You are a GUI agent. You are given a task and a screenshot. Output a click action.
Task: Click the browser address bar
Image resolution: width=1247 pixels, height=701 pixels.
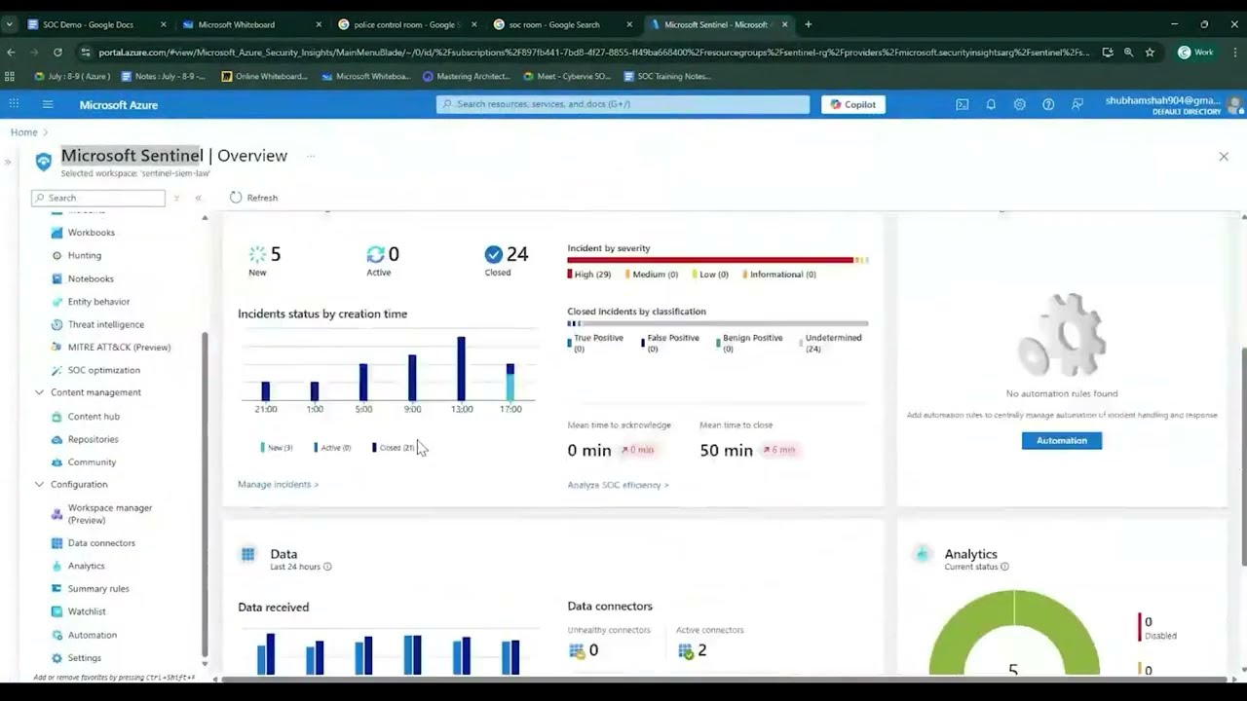(x=594, y=53)
